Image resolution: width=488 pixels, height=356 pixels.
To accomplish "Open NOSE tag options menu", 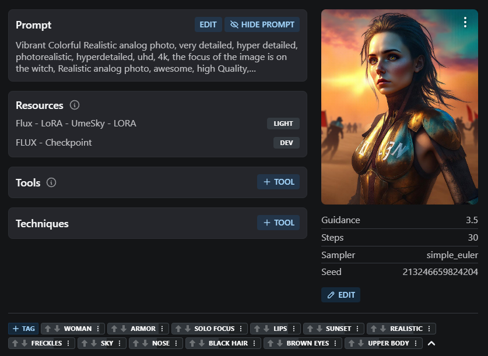I will (177, 343).
